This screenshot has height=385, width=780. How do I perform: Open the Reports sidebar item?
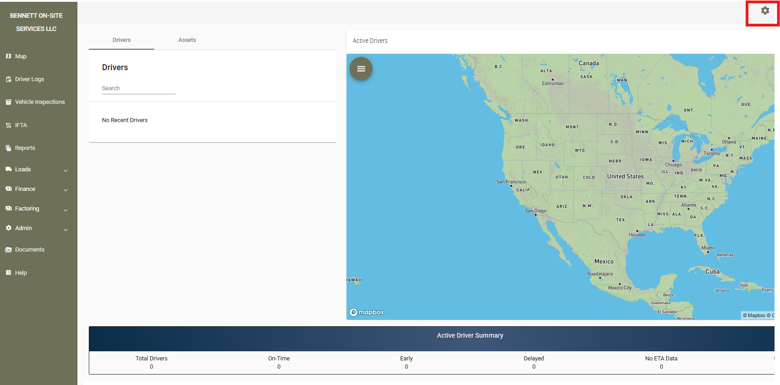25,148
